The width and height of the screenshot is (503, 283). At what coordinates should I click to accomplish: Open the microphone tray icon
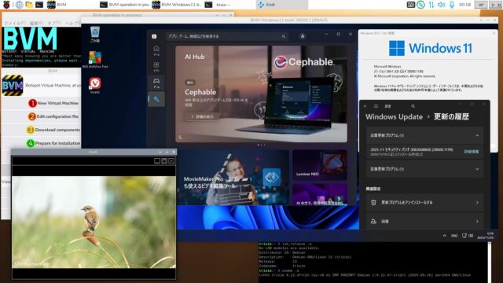(x=452, y=5)
